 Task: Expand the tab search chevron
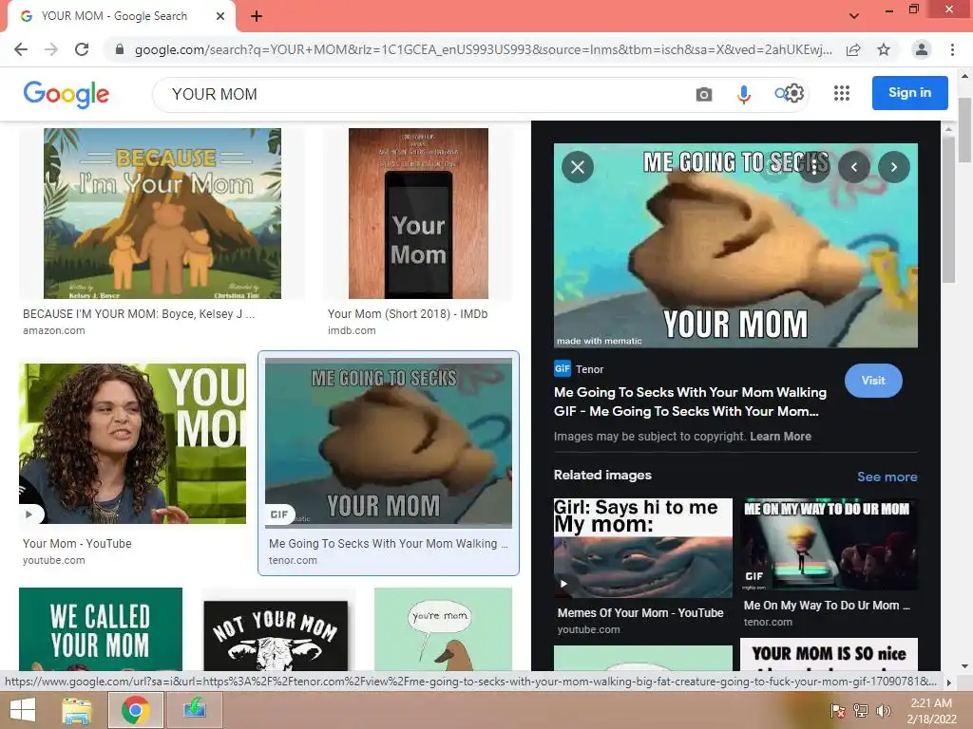click(x=854, y=15)
